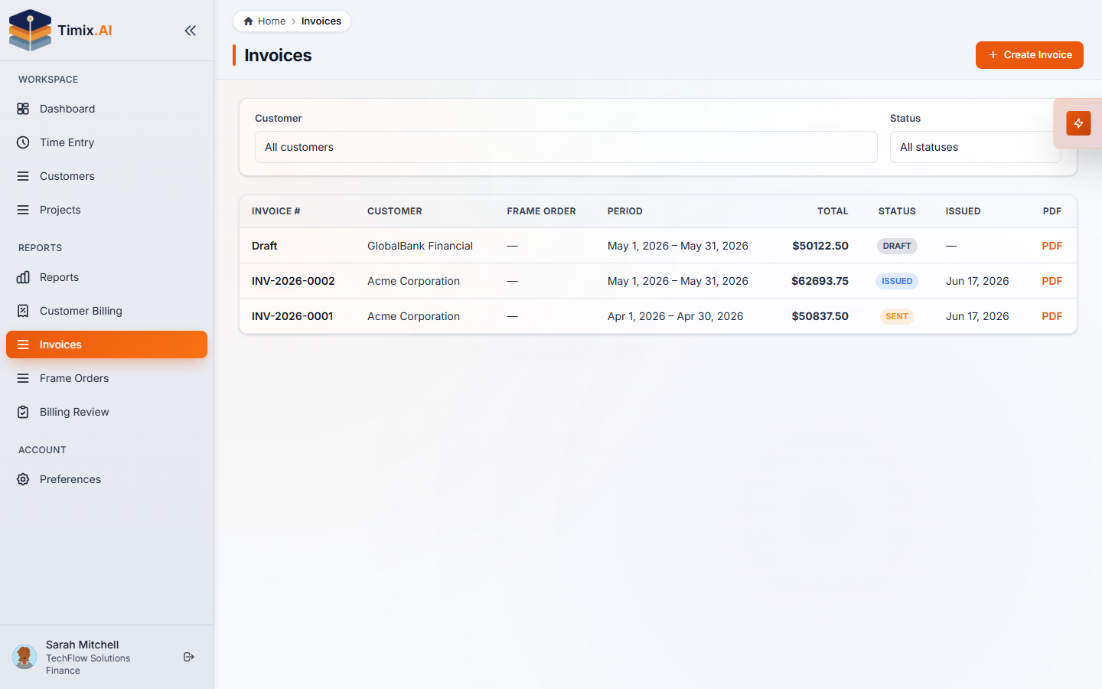Screen dimensions: 1102x689
Task: Click the plus icon on Create Invoice
Action: tap(993, 55)
